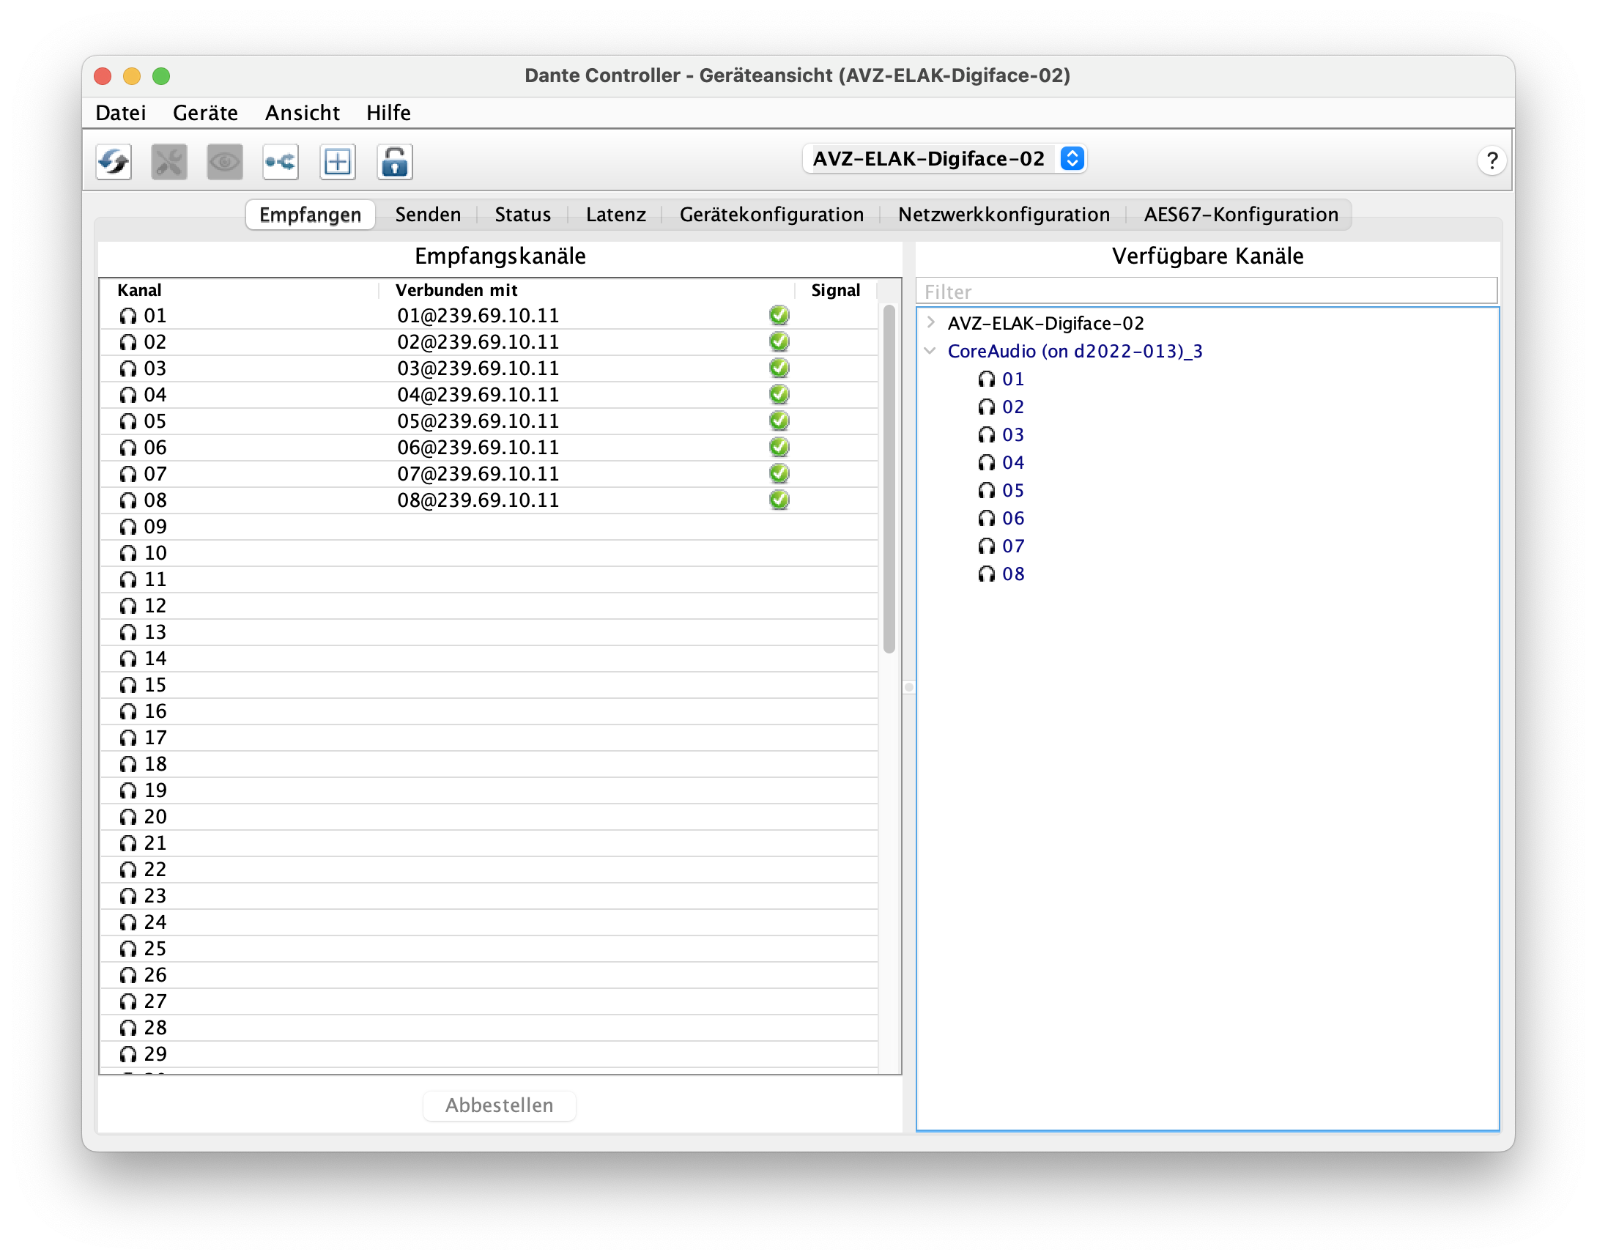Open the multicast flow routing icon
This screenshot has width=1597, height=1260.
coord(281,162)
